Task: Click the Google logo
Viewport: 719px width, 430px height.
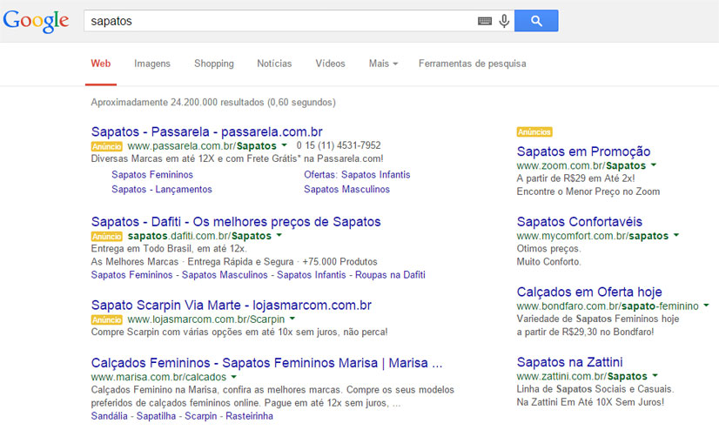Action: (x=36, y=21)
